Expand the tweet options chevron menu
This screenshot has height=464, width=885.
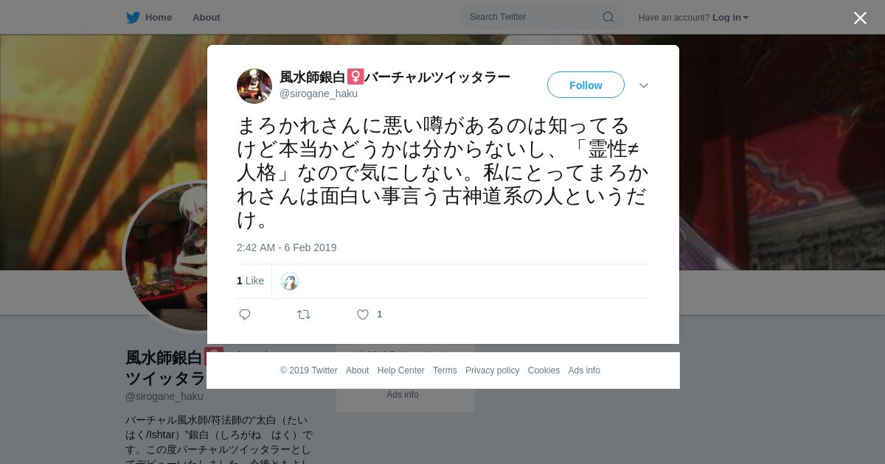click(x=644, y=85)
